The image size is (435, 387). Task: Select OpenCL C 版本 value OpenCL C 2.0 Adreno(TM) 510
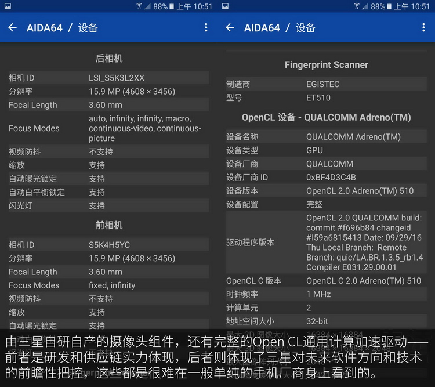(x=364, y=281)
